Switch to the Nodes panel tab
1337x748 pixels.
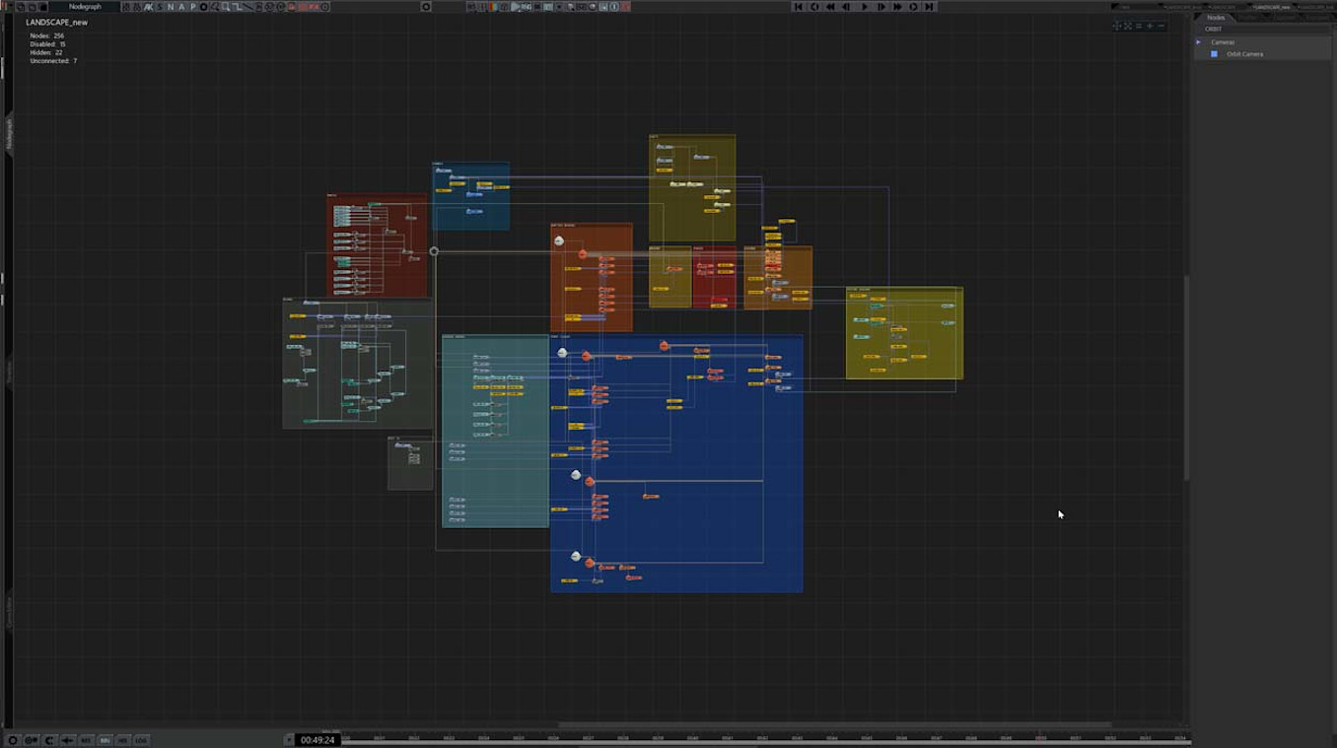tap(1216, 18)
